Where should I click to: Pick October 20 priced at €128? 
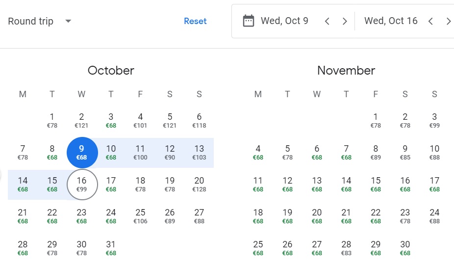199,184
